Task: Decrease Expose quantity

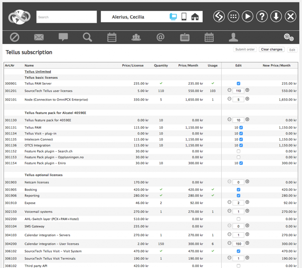Action: pos(229,202)
